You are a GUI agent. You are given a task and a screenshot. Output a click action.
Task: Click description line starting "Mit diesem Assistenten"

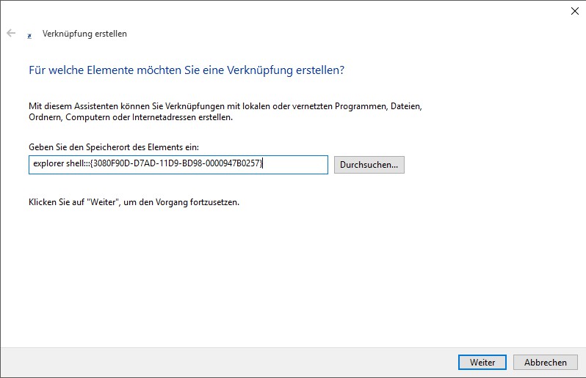coord(225,106)
